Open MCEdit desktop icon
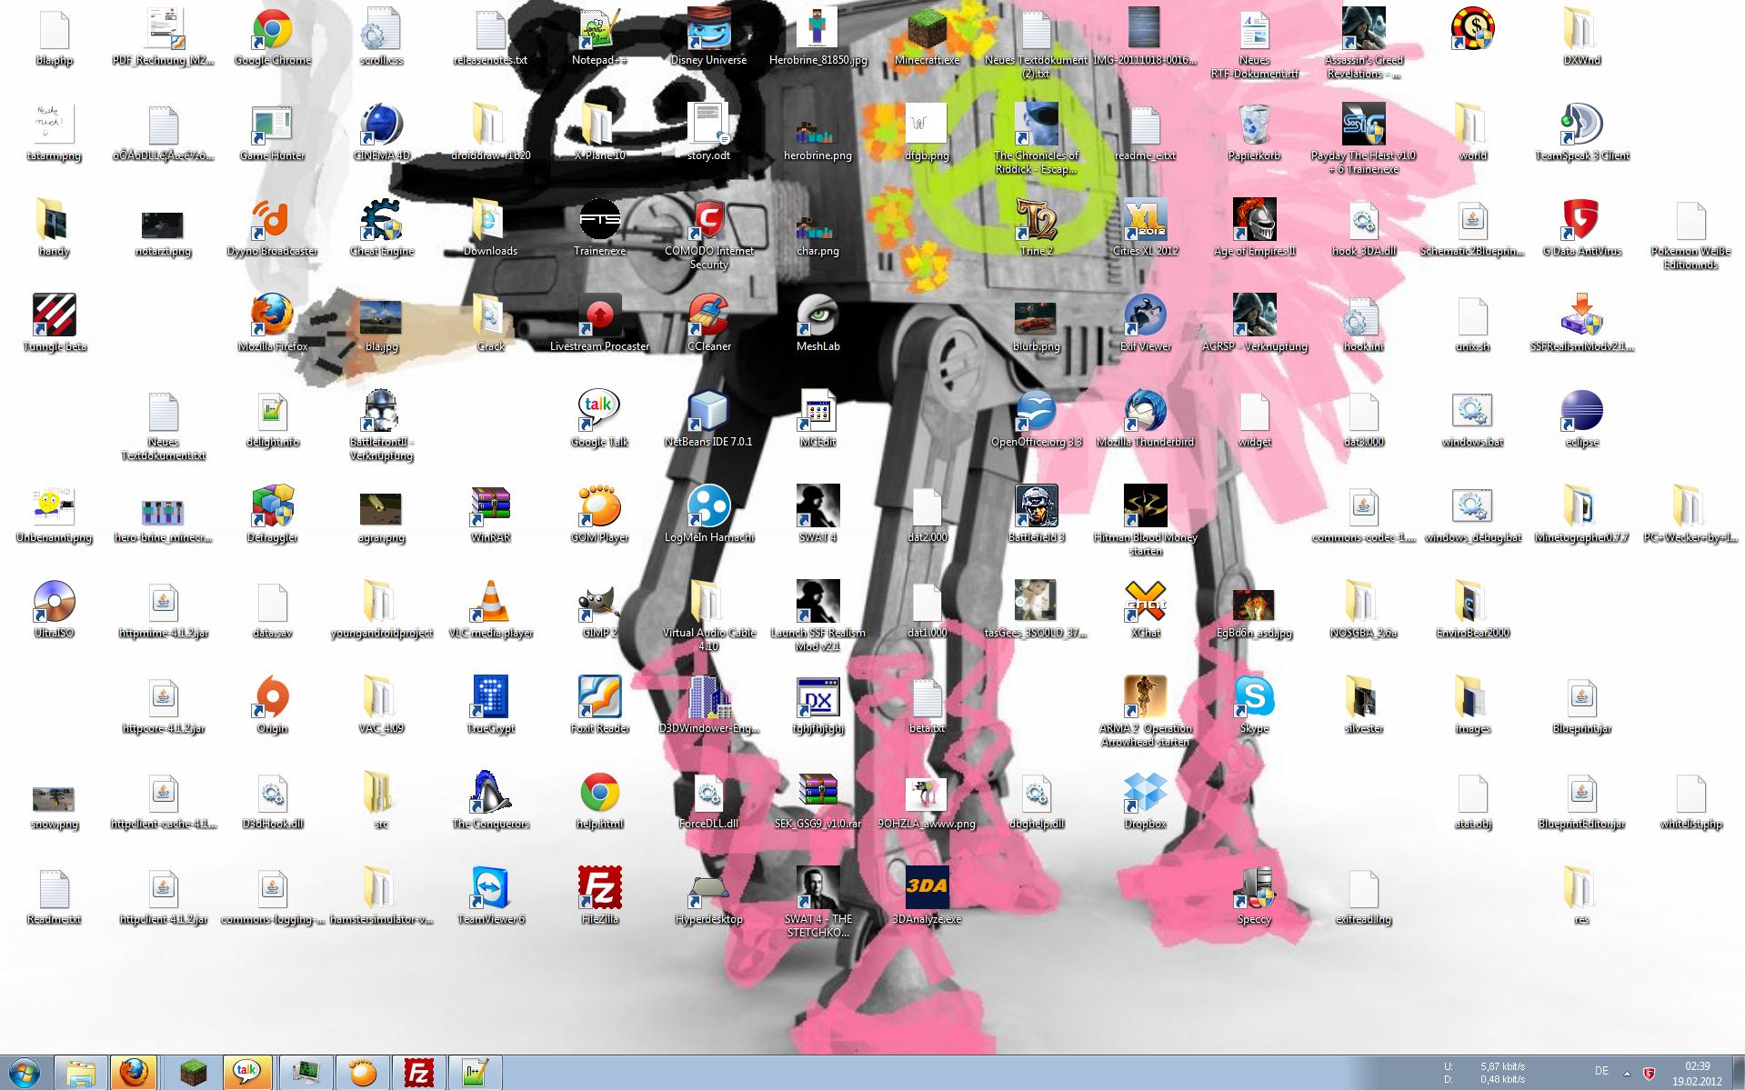 click(x=817, y=419)
